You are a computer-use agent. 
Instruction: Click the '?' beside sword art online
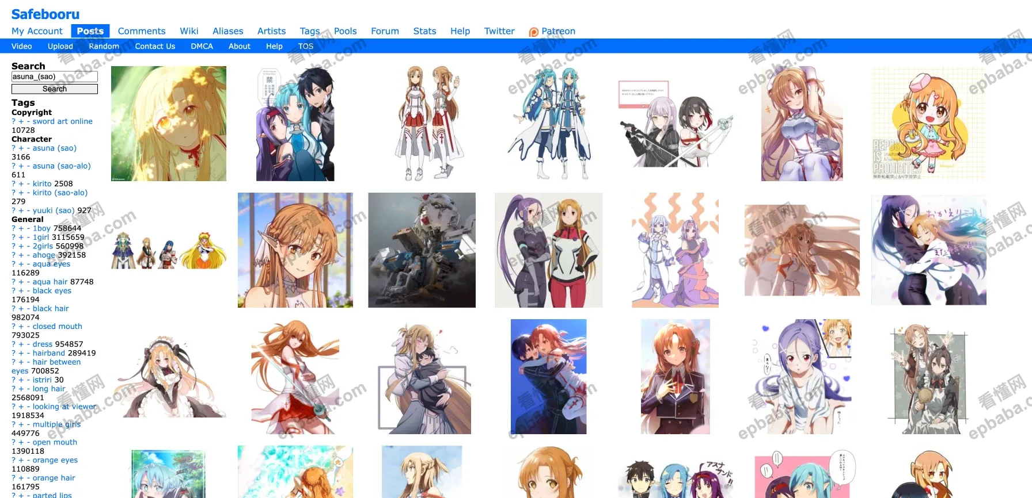[x=13, y=121]
